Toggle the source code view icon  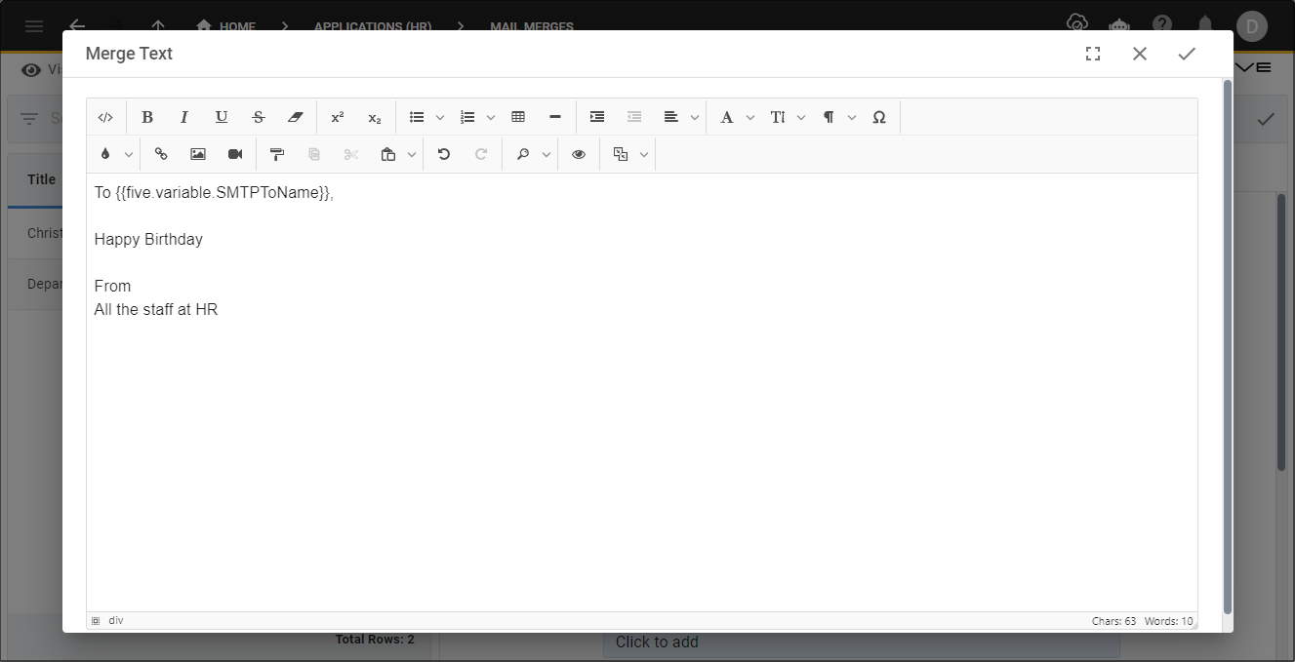pyautogui.click(x=105, y=117)
